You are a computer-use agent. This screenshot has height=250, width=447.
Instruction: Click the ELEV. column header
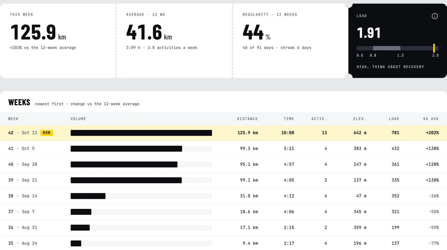tap(360, 119)
